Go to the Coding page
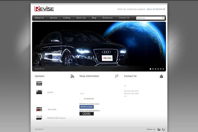198x132 pixels. tap(67, 18)
